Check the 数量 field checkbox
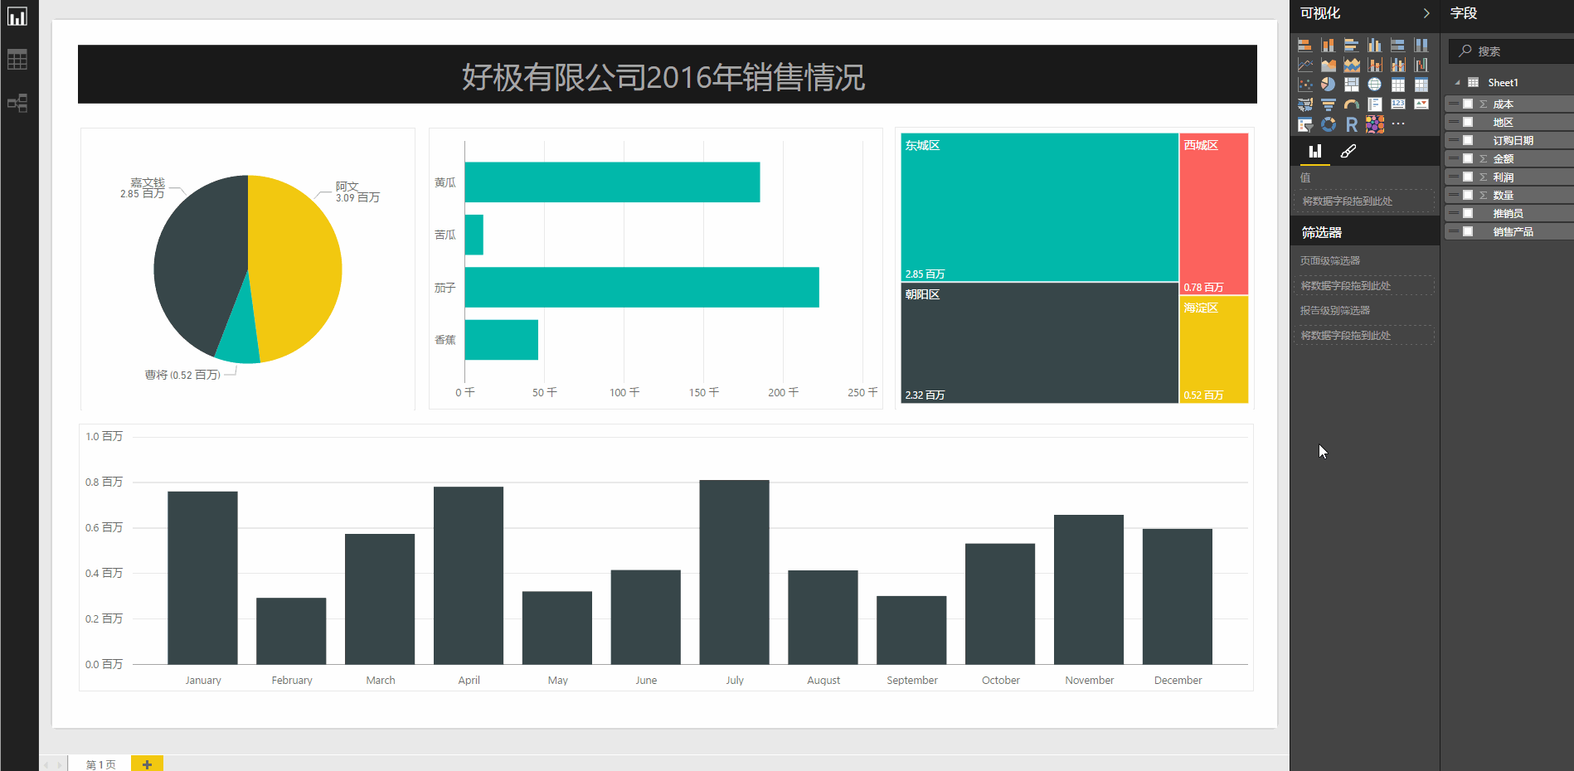 click(1467, 195)
